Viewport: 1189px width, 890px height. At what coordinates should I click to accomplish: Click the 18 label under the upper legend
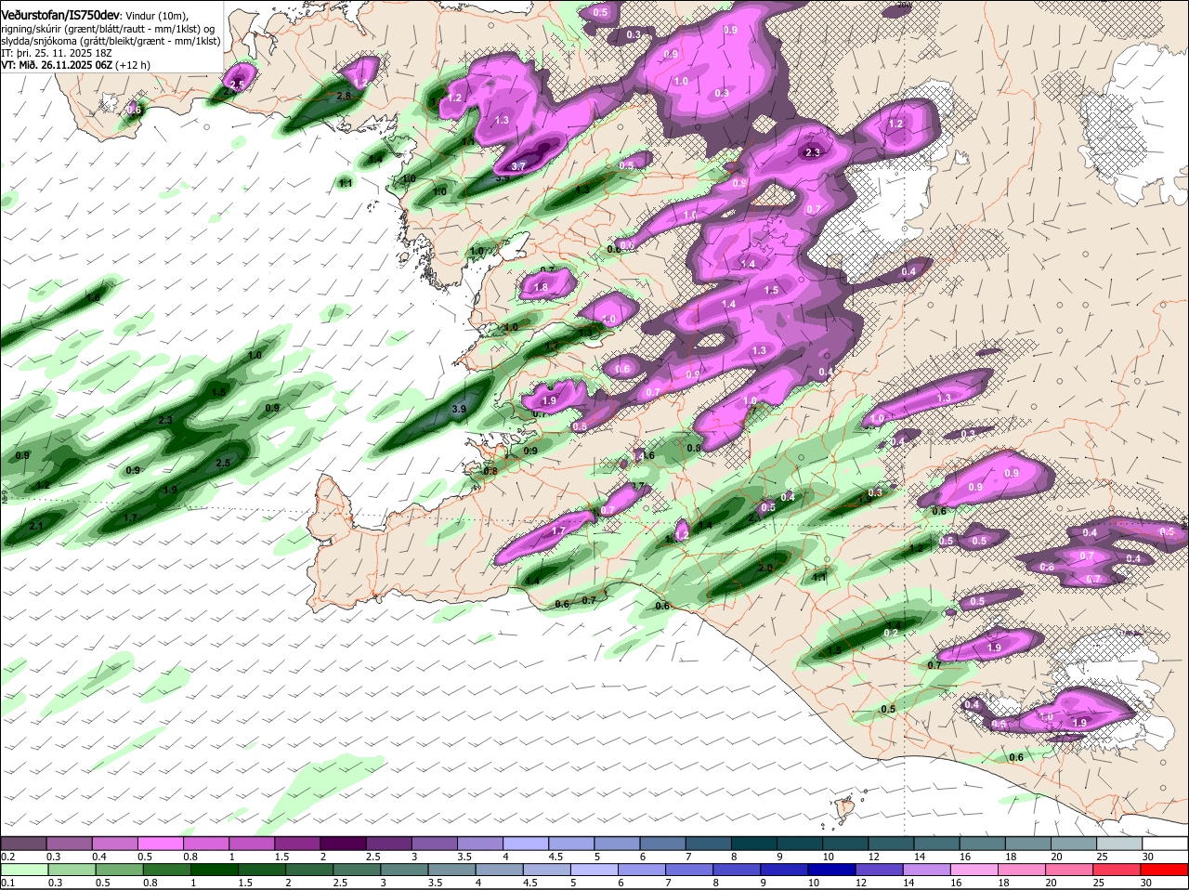click(1011, 857)
